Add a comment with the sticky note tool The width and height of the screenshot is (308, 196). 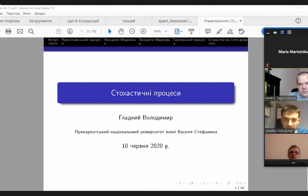click(x=208, y=31)
